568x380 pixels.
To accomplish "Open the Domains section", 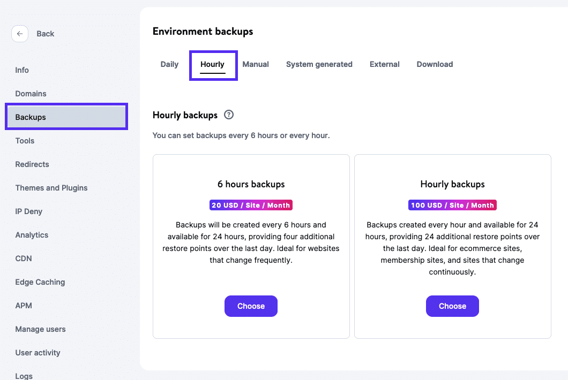I will click(x=31, y=94).
